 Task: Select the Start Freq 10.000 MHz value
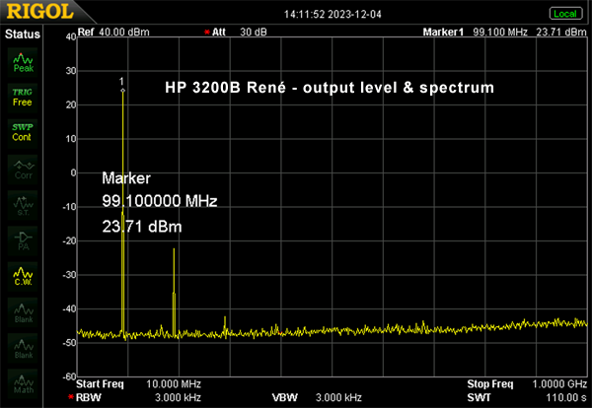pos(174,384)
